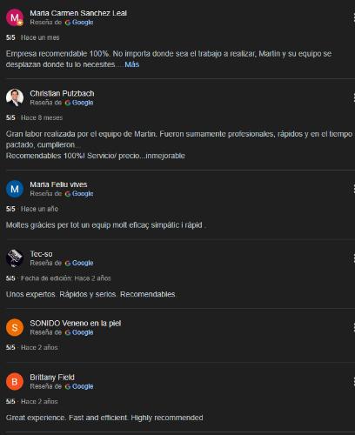The height and width of the screenshot is (435, 355).
Task: Open reviewer name SONIDO Veneno en la piel
Action: pyautogui.click(x=76, y=323)
